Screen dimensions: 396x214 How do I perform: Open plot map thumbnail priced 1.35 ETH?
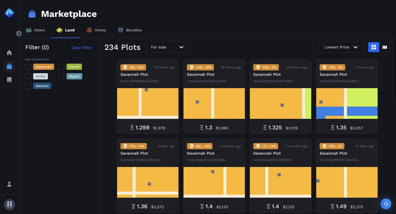pyautogui.click(x=347, y=103)
